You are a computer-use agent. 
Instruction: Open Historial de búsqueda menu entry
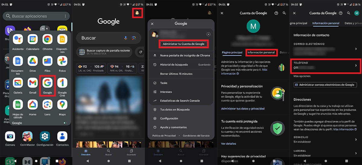tap(181, 65)
